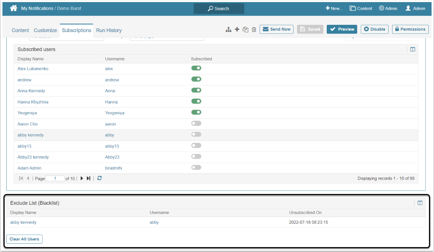This screenshot has width=434, height=252.
Task: Click the page number input field
Action: (x=55, y=179)
